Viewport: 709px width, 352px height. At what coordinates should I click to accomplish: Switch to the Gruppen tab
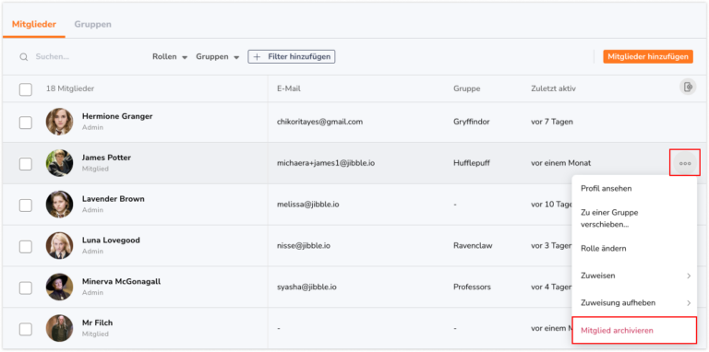click(x=92, y=24)
